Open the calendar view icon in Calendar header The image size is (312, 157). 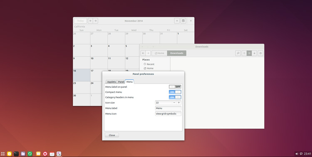pyautogui.click(x=183, y=21)
